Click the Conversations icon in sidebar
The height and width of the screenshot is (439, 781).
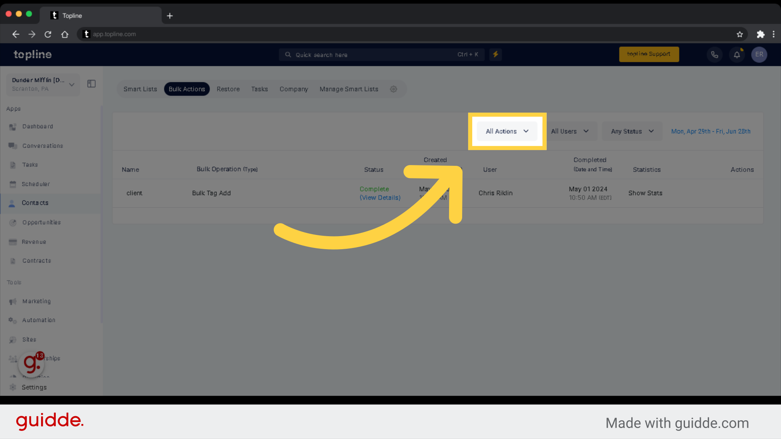(x=12, y=145)
